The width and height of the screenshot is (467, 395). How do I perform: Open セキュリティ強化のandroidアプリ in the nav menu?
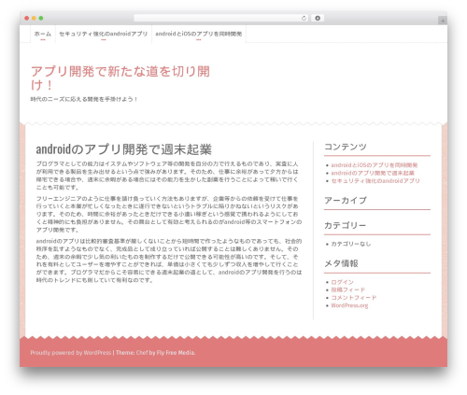[x=104, y=34]
